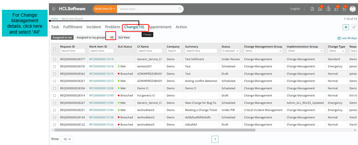Open the Implementation Group Select dropdown

(x=305, y=51)
